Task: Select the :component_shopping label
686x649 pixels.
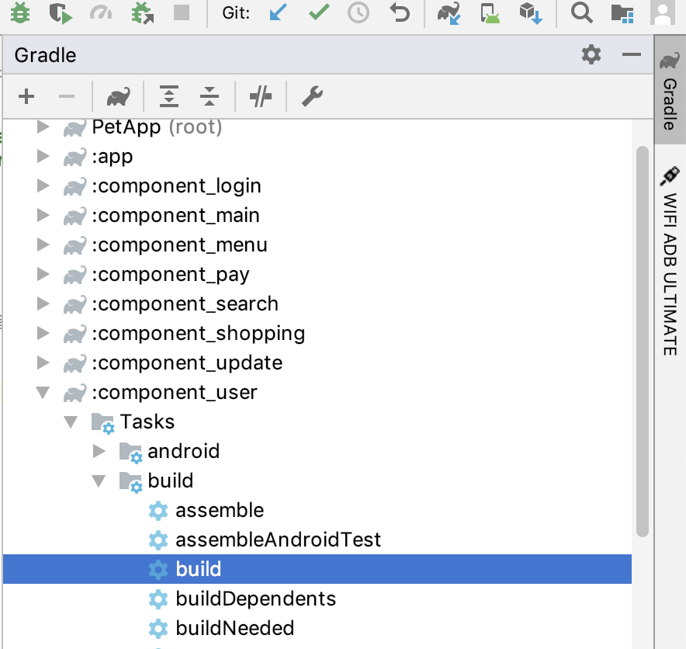Action: point(198,334)
